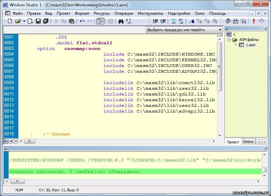
Task: Toggle line numbers with the 123 button
Action: click(6, 141)
